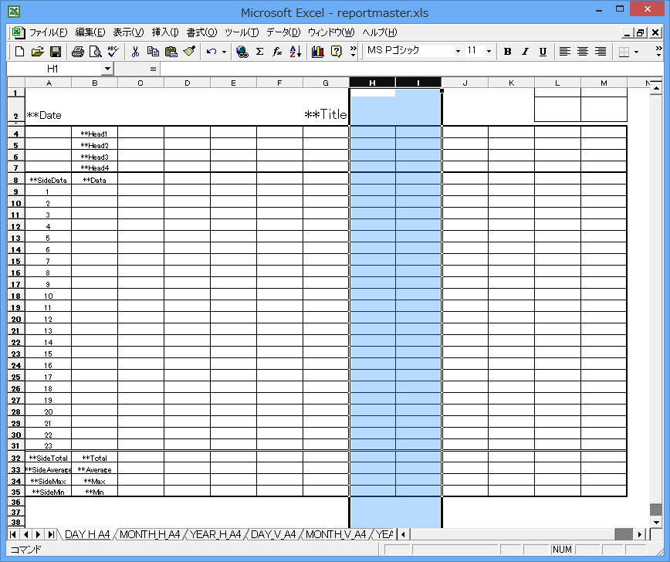Viewport: 670px width, 562px height.
Task: Expand the font name dropdown
Action: [458, 52]
